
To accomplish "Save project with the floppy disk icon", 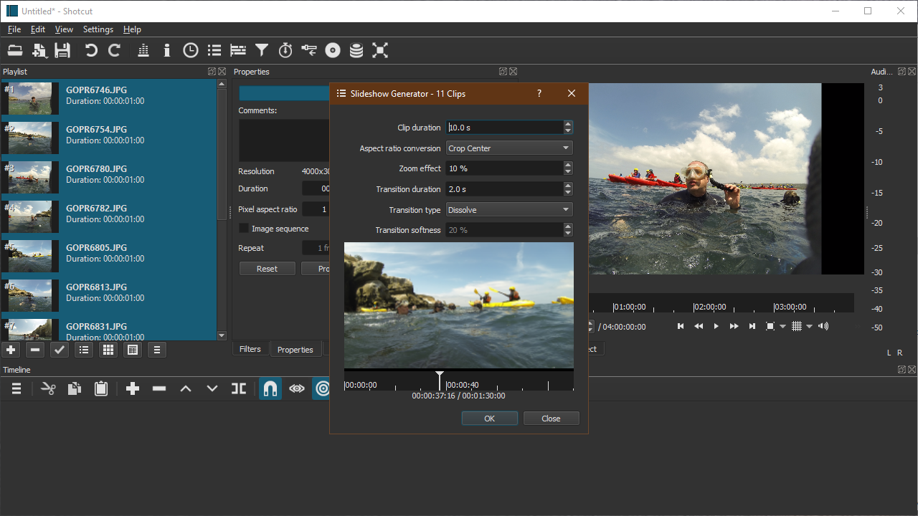I will tap(62, 50).
